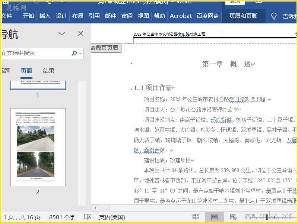Screen dimensions: 298x223
Task: Click the proofing check icon in status bar
Action: tap(88, 217)
